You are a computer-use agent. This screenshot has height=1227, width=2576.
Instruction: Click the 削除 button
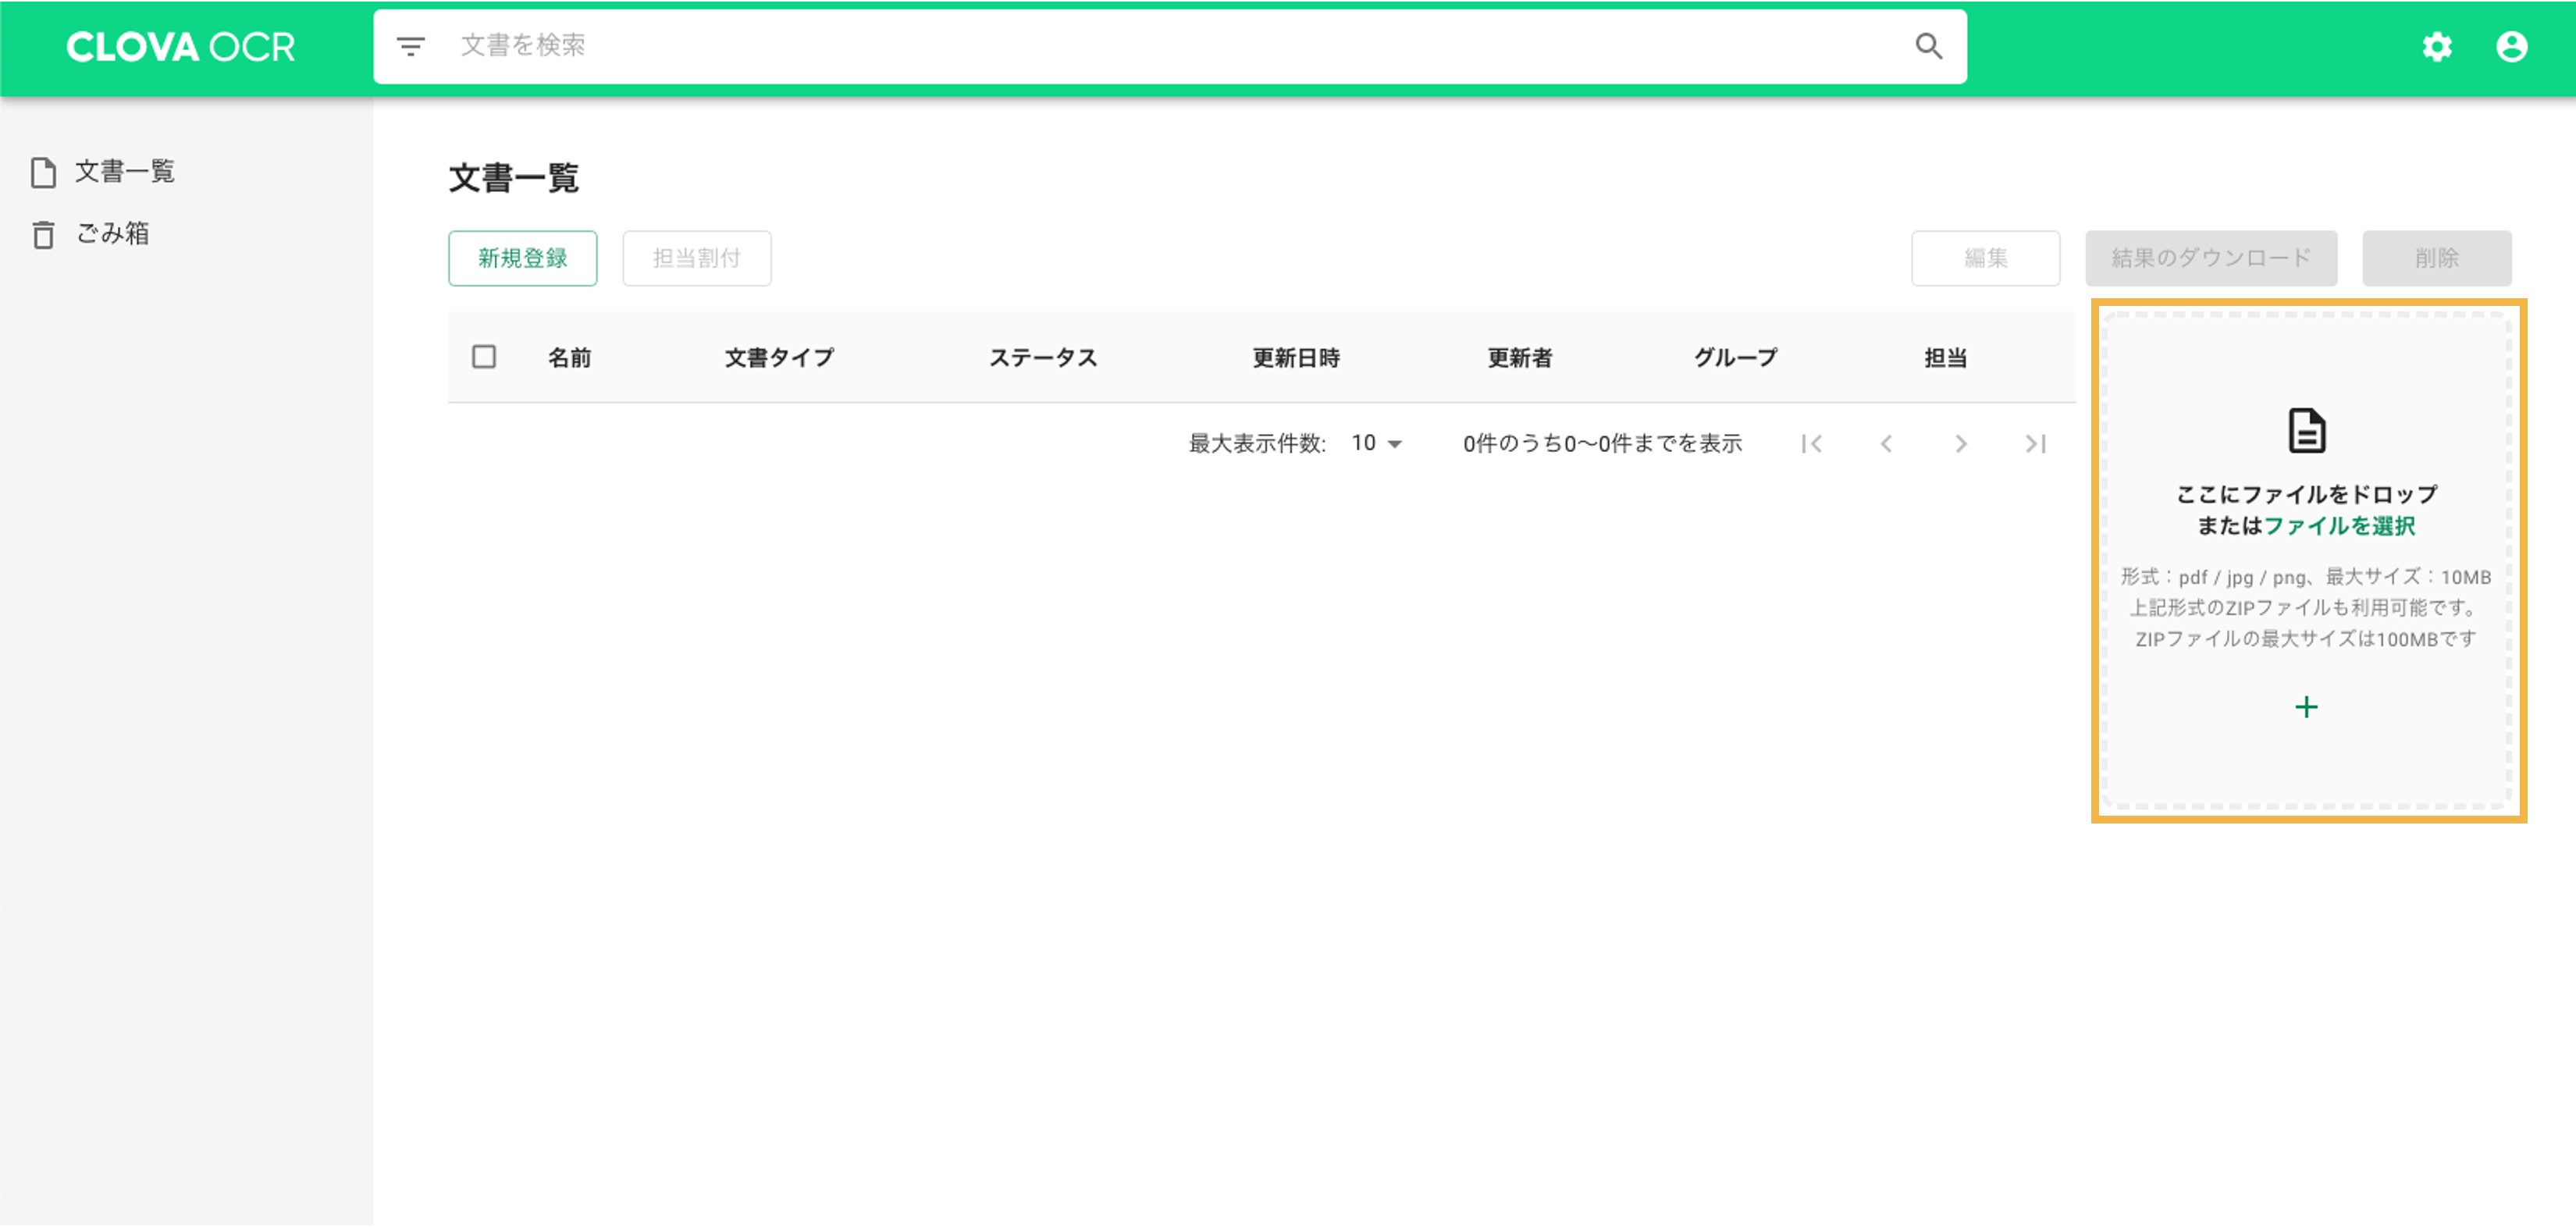tap(2436, 259)
